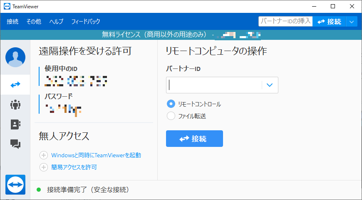
Task: Open the Chat speech bubbles icon
Action: (x=15, y=144)
